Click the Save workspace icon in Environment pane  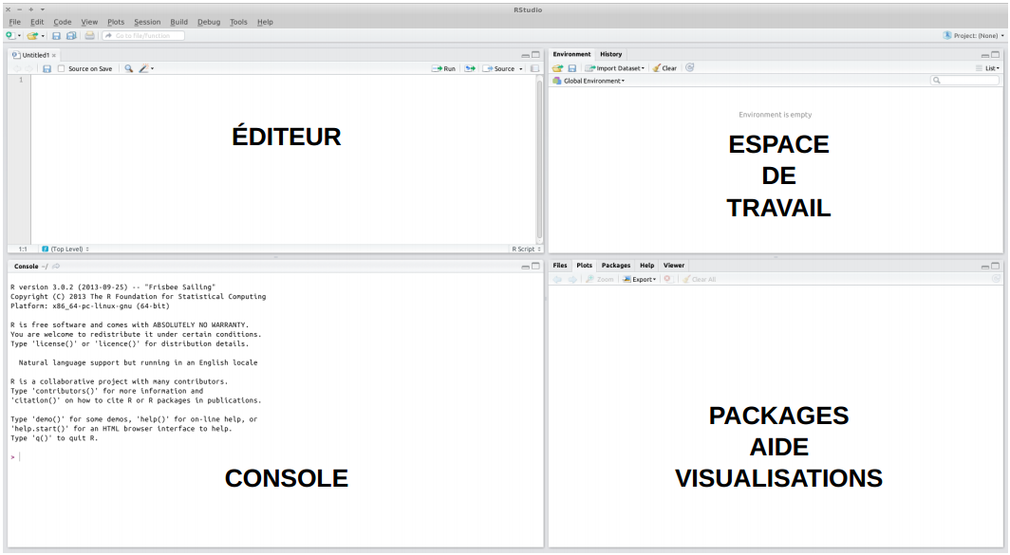click(572, 68)
